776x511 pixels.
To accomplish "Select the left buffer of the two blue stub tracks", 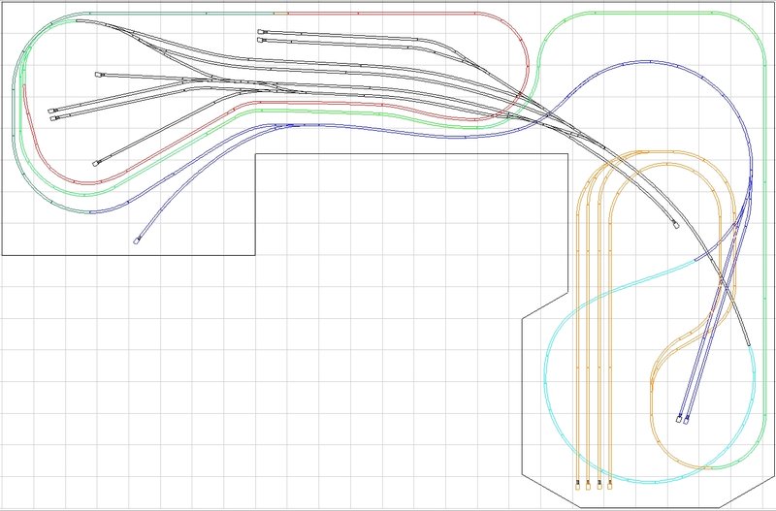I will [x=679, y=419].
